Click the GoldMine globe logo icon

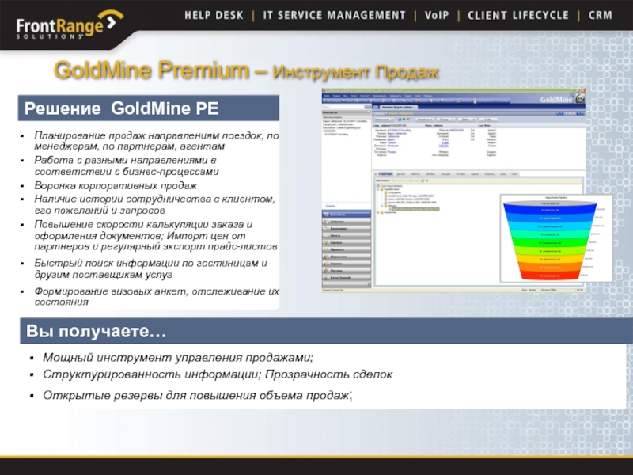[x=581, y=98]
